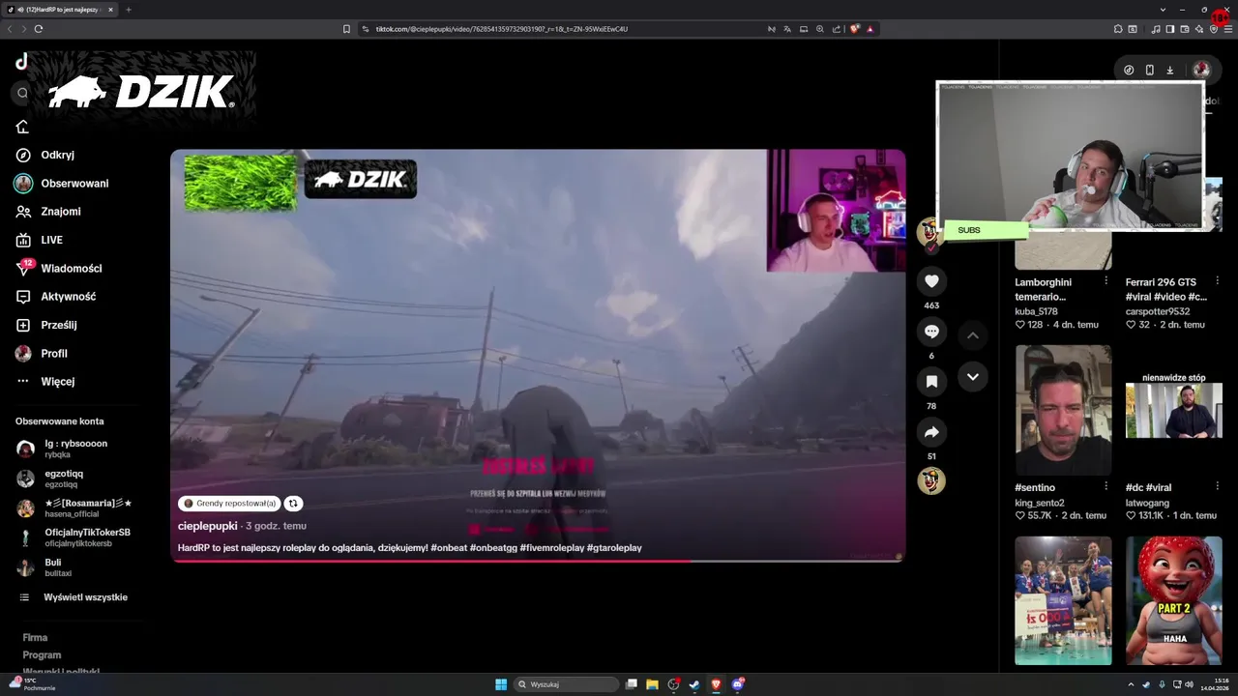Open options menu for Ferrari 296 GTS video
This screenshot has height=696, width=1238.
coord(1217,281)
